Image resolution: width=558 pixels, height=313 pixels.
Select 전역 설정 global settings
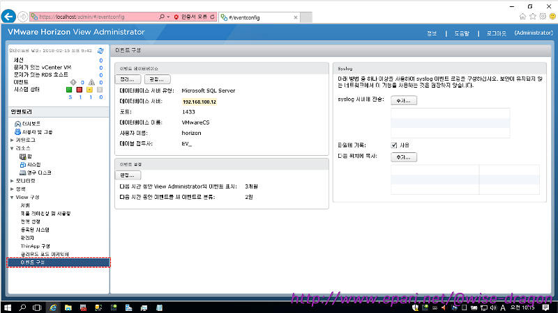(30, 221)
